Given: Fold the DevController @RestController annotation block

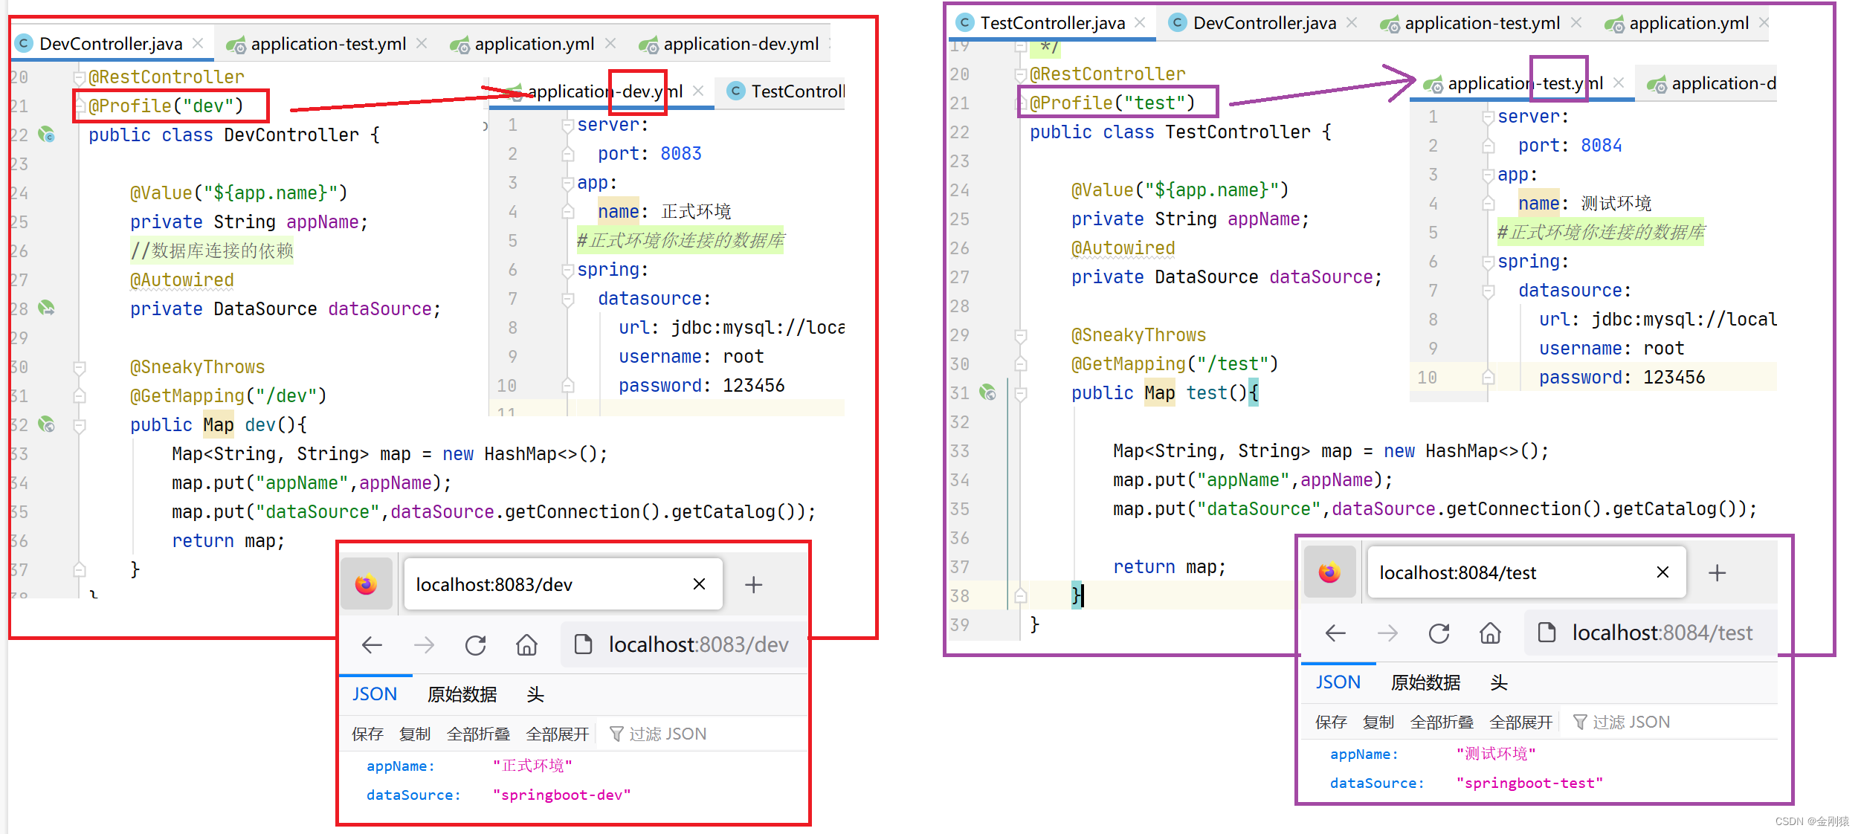Looking at the screenshot, I should (80, 77).
